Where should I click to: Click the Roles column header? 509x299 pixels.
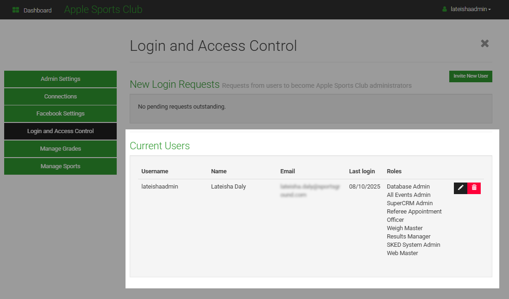click(x=394, y=171)
